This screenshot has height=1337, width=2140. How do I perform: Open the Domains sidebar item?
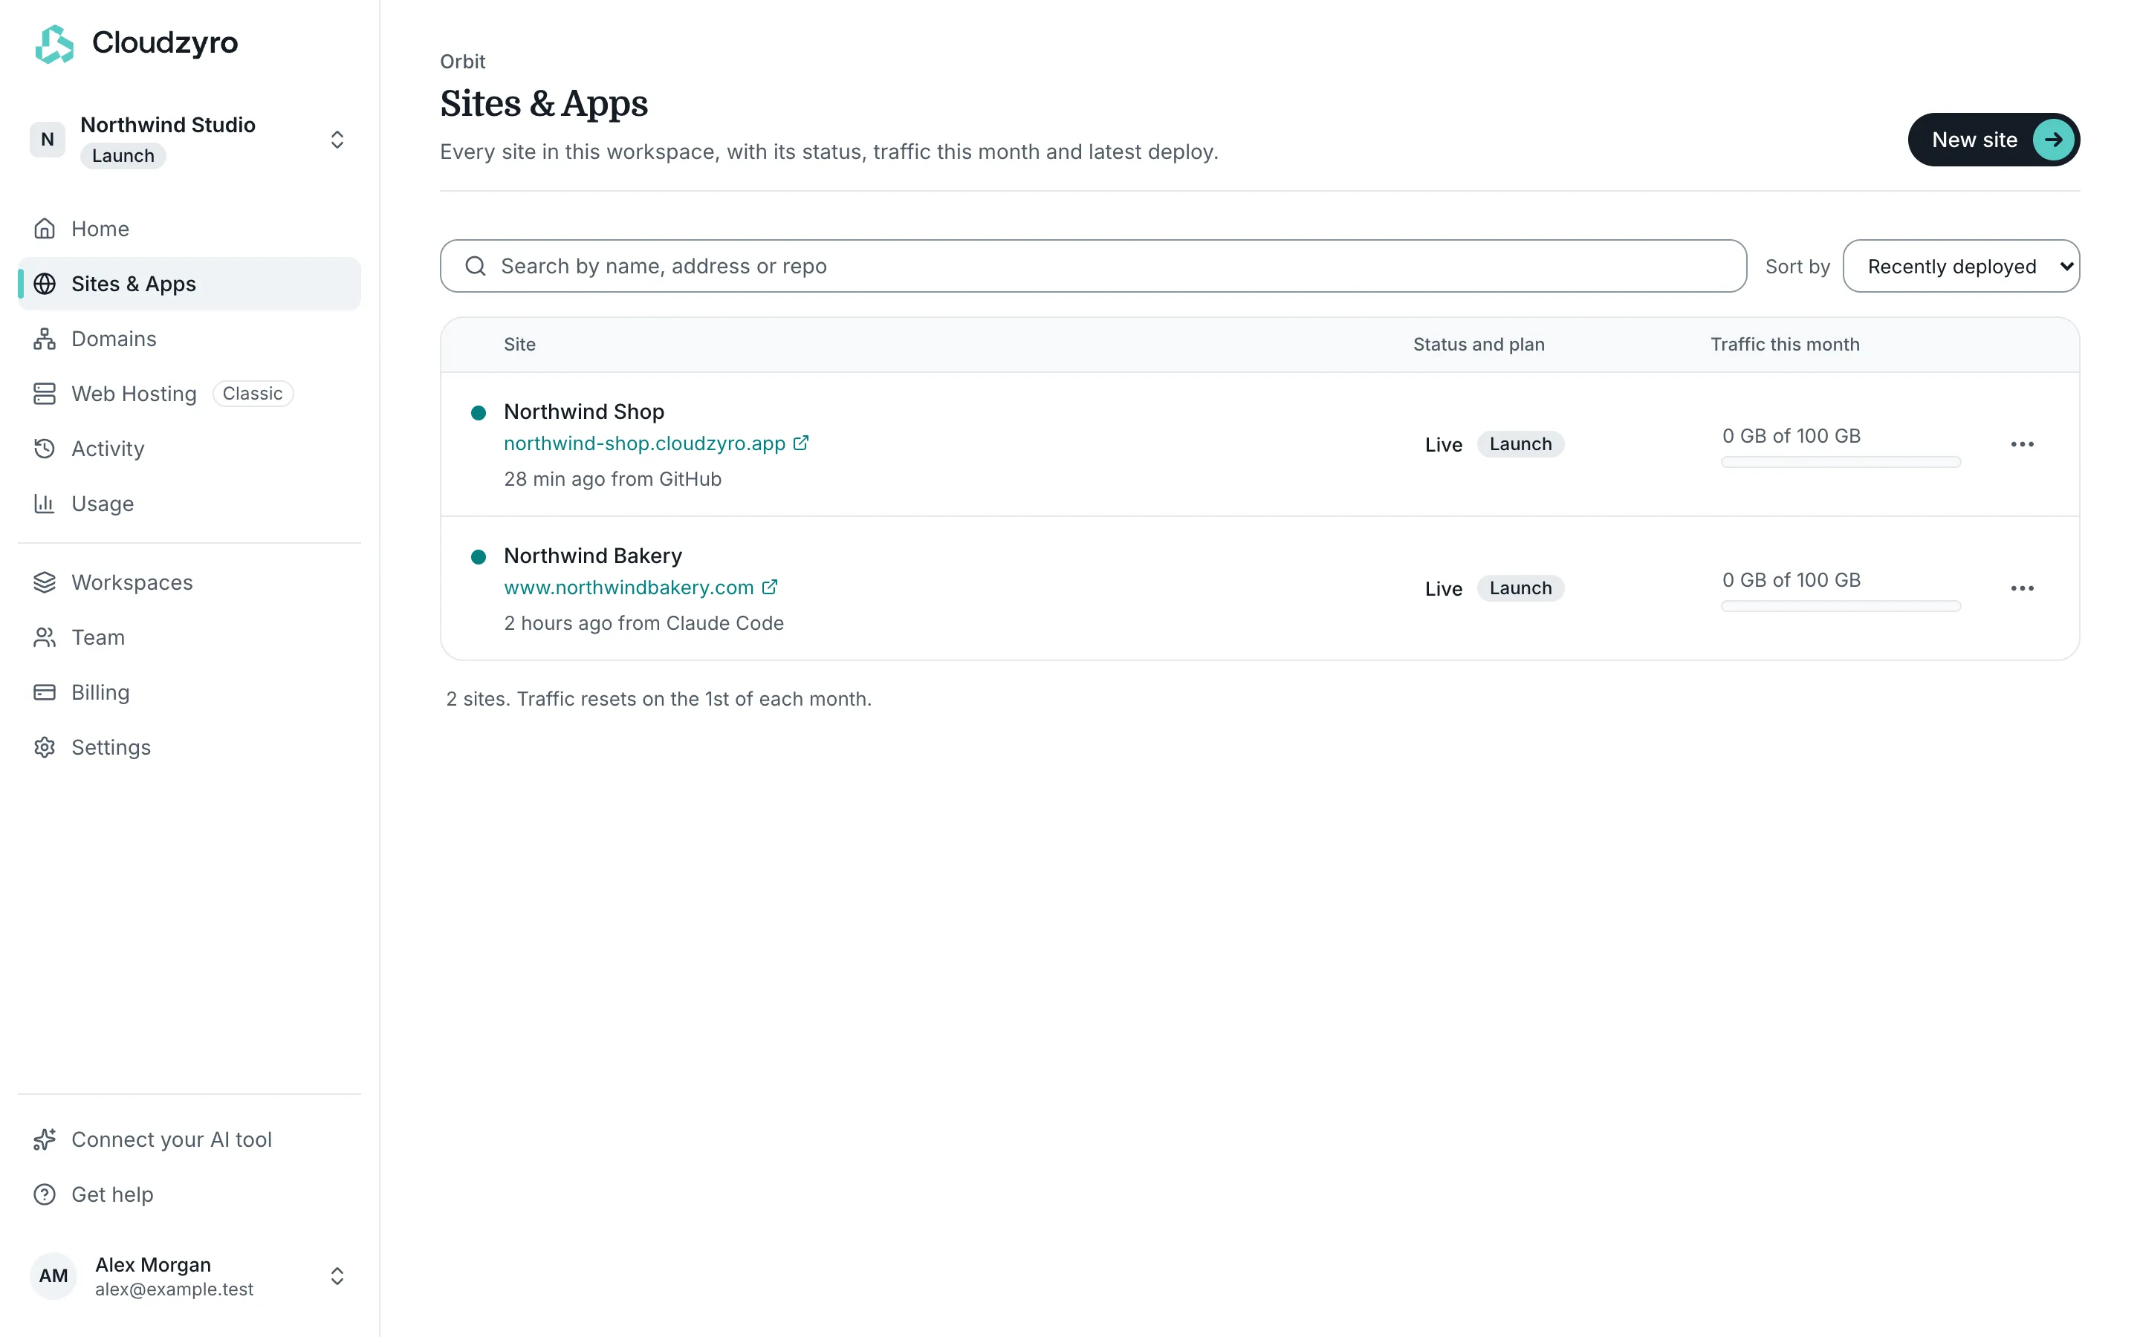[189, 339]
